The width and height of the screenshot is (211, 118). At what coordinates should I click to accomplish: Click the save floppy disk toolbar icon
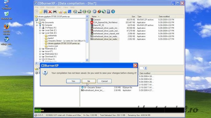coord(46,12)
